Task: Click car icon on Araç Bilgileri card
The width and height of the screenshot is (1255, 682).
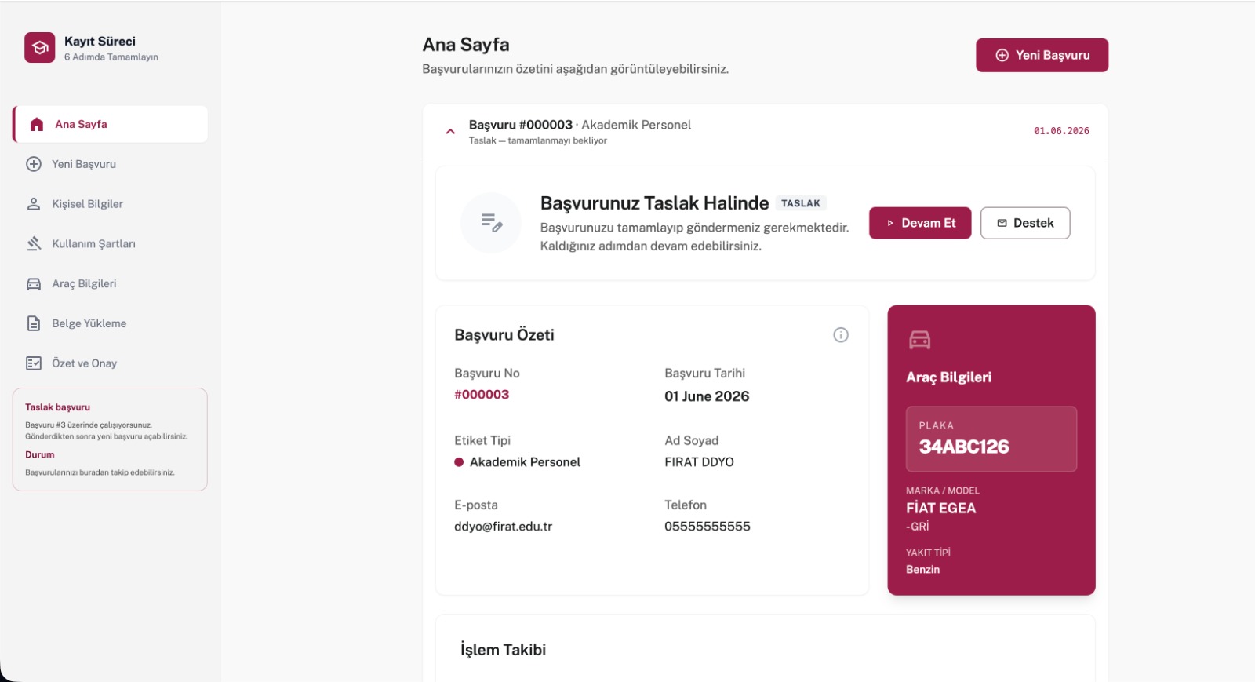Action: [919, 340]
